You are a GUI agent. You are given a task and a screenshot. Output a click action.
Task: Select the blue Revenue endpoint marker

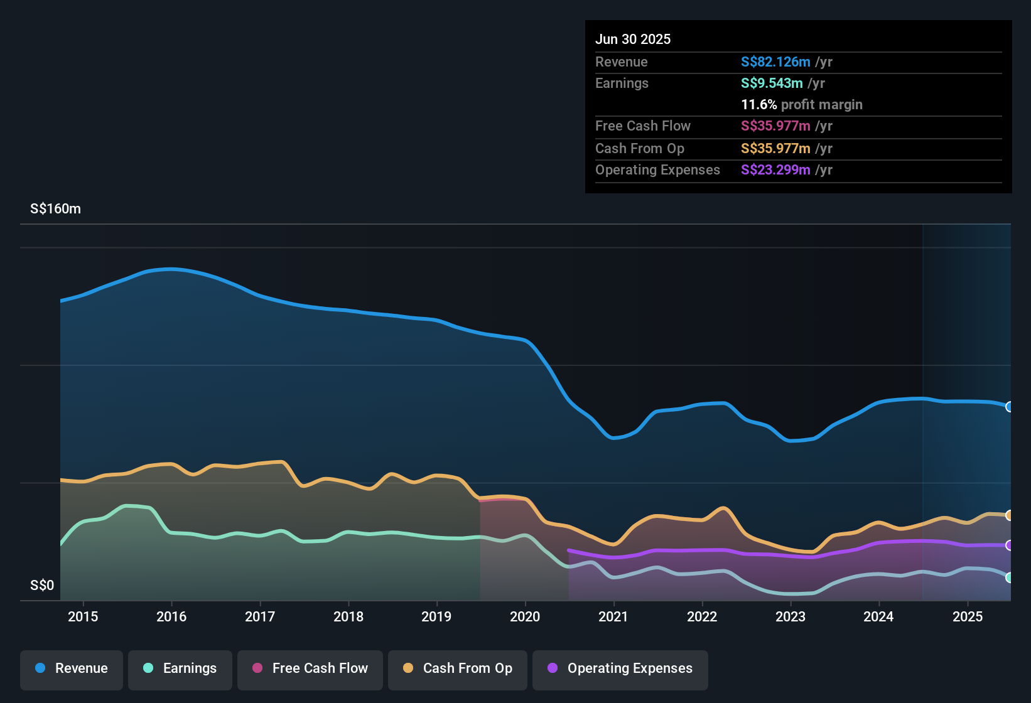(x=1009, y=407)
